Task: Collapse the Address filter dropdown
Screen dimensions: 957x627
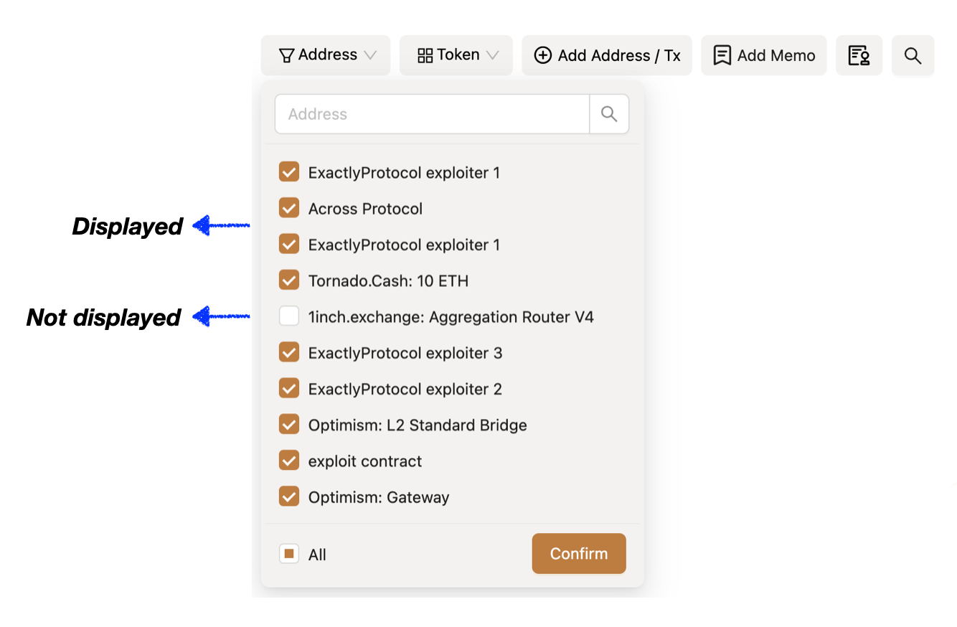Action: pyautogui.click(x=326, y=55)
